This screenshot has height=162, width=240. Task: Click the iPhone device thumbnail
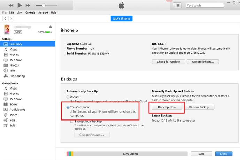point(7,29)
